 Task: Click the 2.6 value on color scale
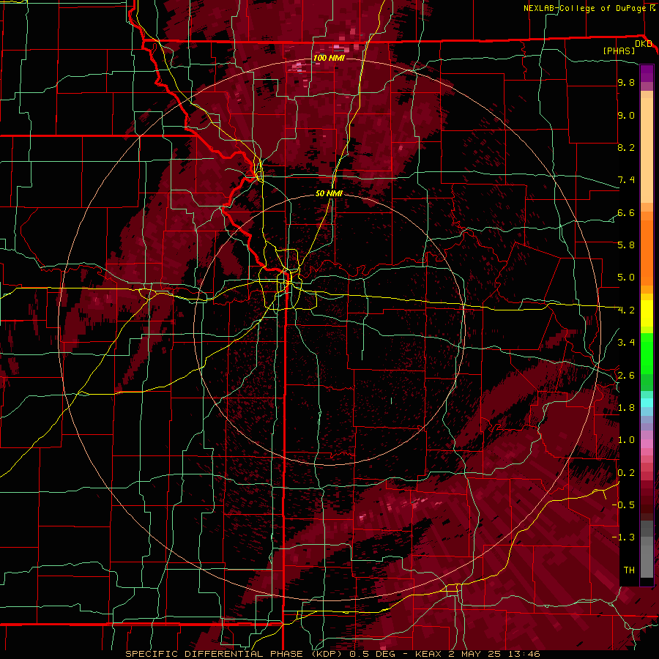(x=626, y=376)
